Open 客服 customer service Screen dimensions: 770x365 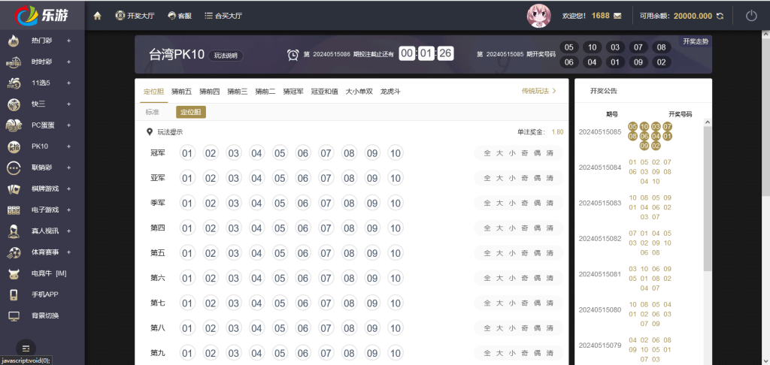point(180,16)
